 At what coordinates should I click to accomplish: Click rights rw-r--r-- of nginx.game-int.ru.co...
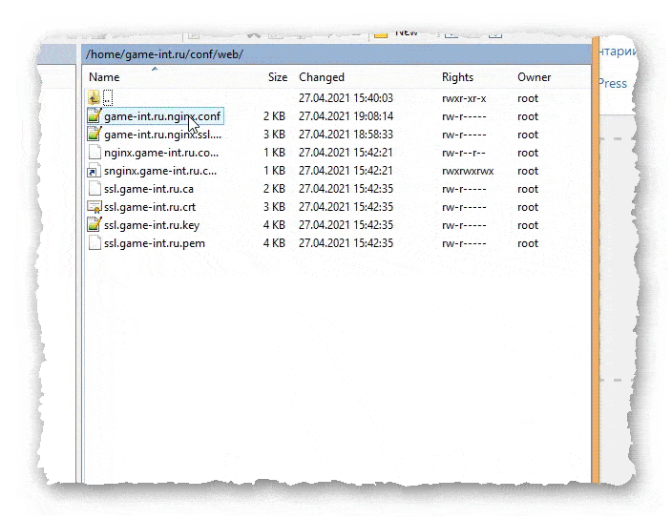[463, 153]
